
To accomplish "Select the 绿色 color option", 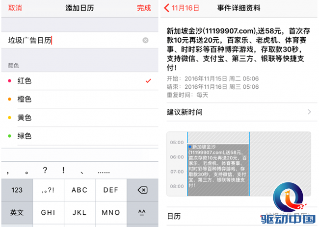I will [x=80, y=136].
